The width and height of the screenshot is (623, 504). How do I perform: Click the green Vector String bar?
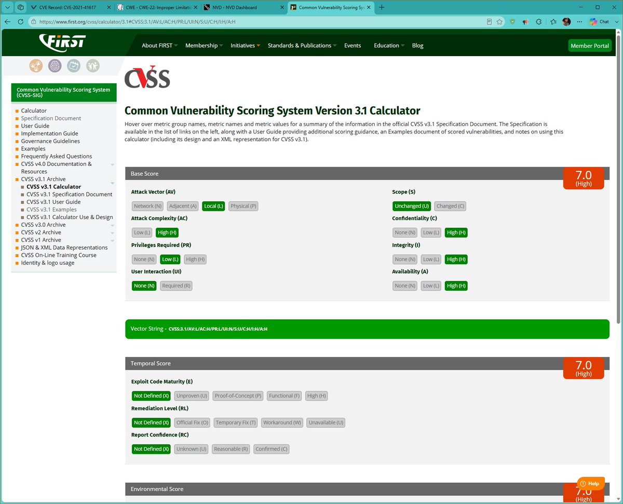coord(367,329)
